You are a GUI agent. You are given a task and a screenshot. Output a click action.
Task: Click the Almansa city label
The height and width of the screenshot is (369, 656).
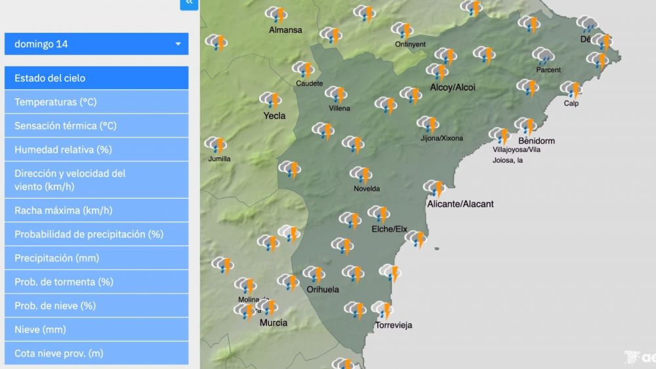[x=285, y=30]
